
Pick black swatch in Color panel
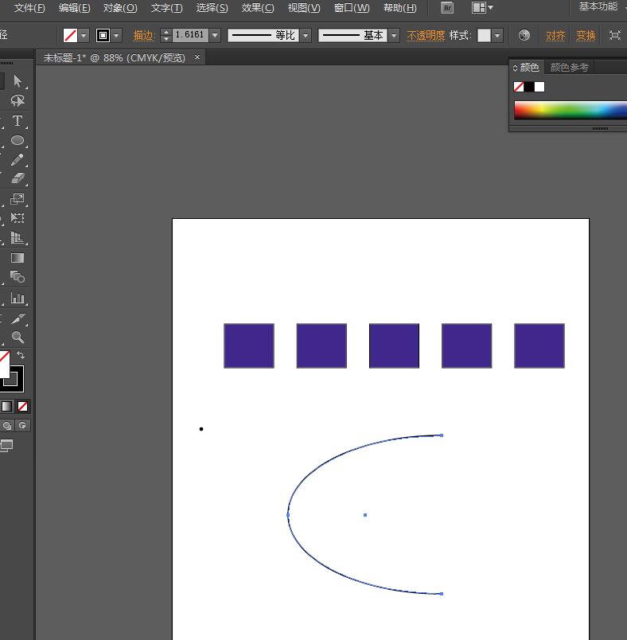(529, 87)
